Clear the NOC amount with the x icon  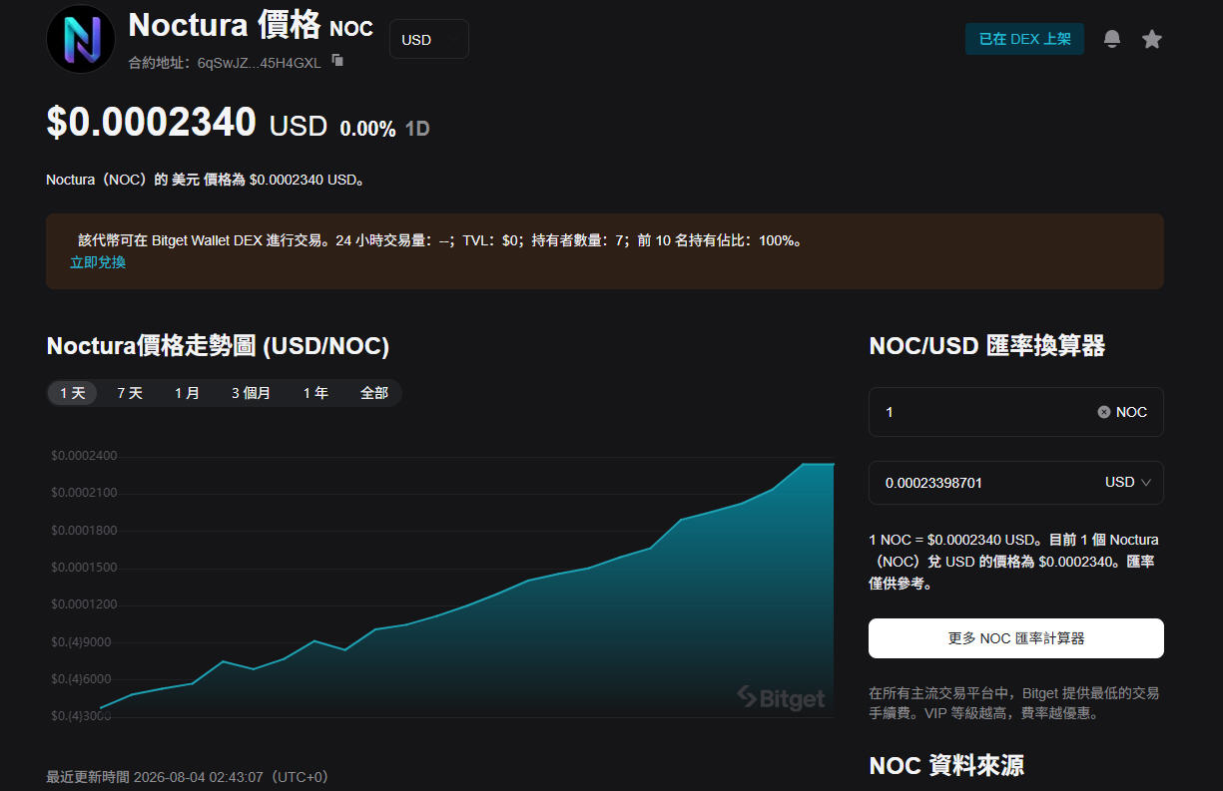1104,412
